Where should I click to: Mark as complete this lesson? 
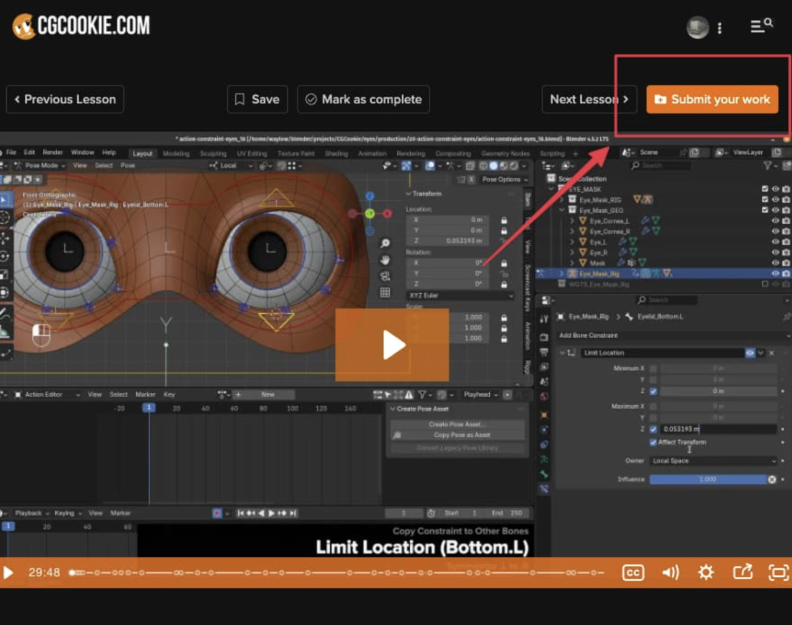[x=363, y=100]
